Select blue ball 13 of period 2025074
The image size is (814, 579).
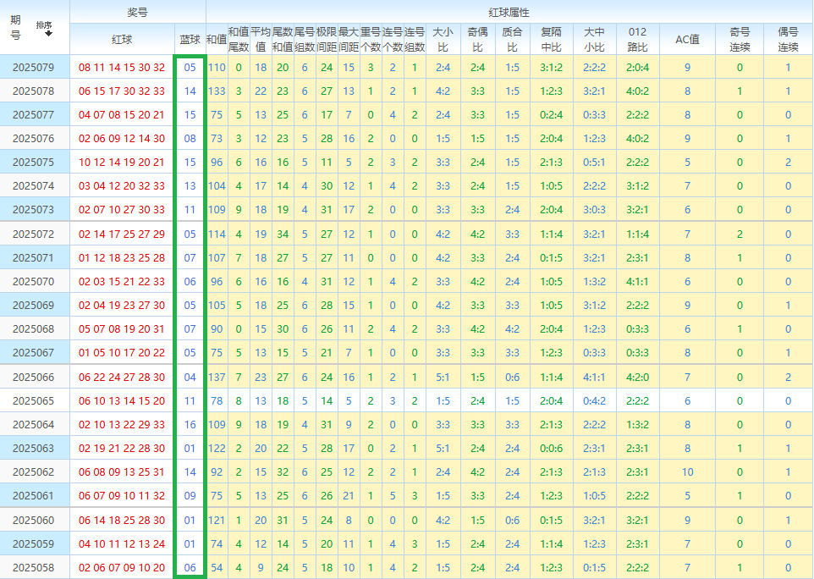tap(190, 186)
